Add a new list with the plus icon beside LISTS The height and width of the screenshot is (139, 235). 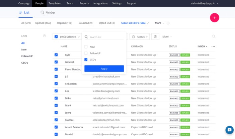(x=45, y=36)
